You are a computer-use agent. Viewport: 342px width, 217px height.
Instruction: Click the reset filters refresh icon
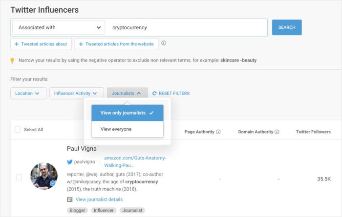pos(154,93)
